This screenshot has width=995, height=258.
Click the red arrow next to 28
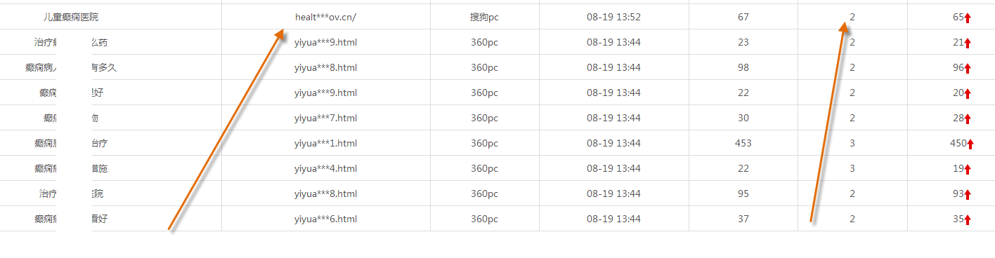[x=968, y=118]
